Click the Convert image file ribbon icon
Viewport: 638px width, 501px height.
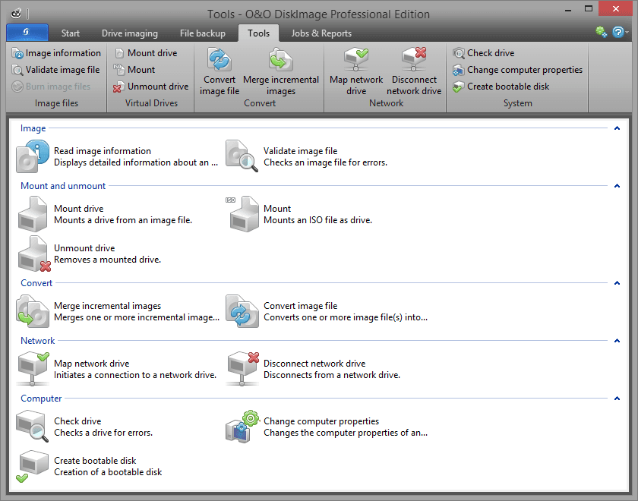click(x=220, y=60)
